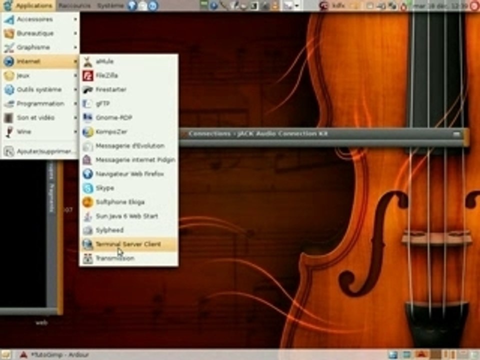This screenshot has width=480, height=360.
Task: Open Softphone Ekiga
Action: click(129, 202)
